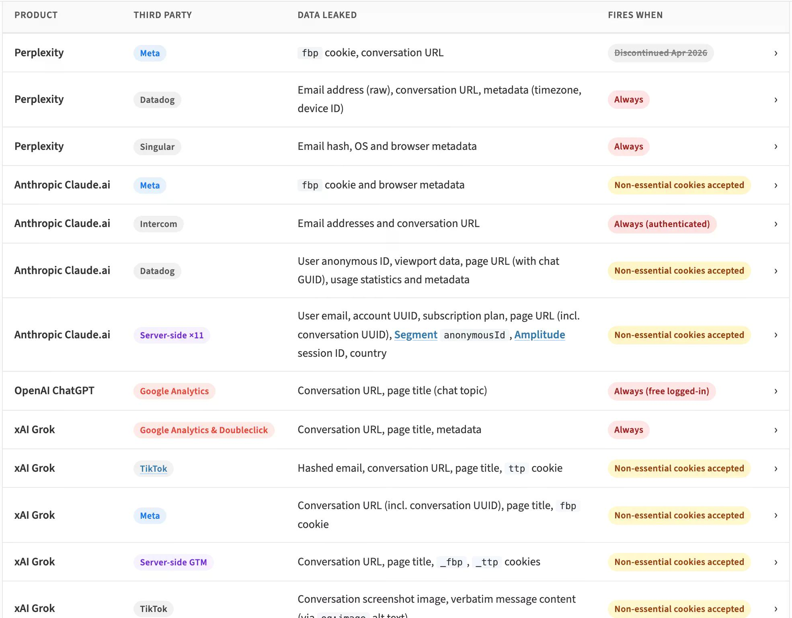Click the OpenAI ChatGPT product name
The width and height of the screenshot is (792, 618).
tap(54, 391)
